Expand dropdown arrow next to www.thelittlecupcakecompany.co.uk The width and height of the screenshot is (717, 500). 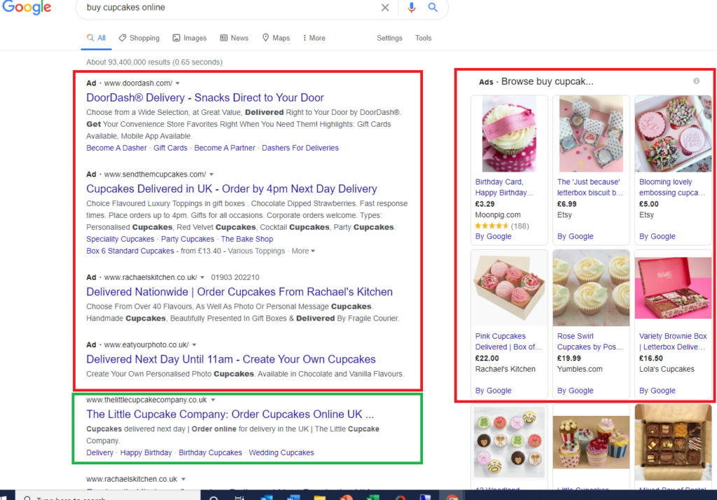pyautogui.click(x=213, y=400)
